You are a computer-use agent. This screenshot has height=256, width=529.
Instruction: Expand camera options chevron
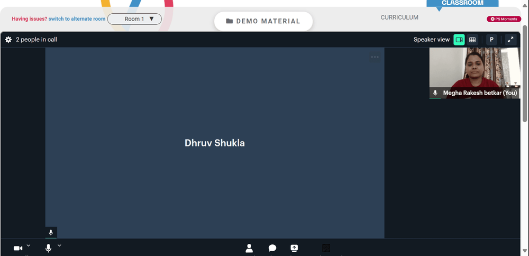29,245
